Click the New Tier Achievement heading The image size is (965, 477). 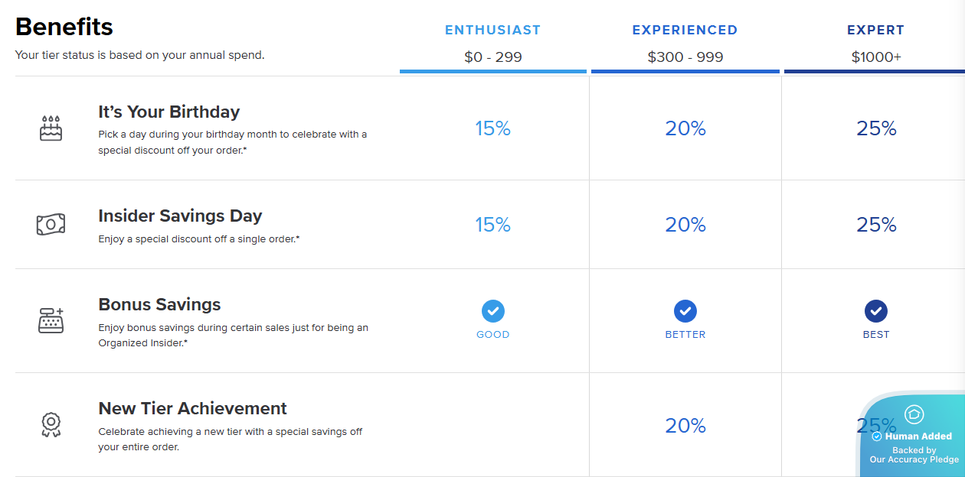click(x=192, y=408)
